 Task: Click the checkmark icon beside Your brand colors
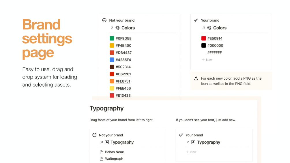pyautogui.click(x=196, y=20)
